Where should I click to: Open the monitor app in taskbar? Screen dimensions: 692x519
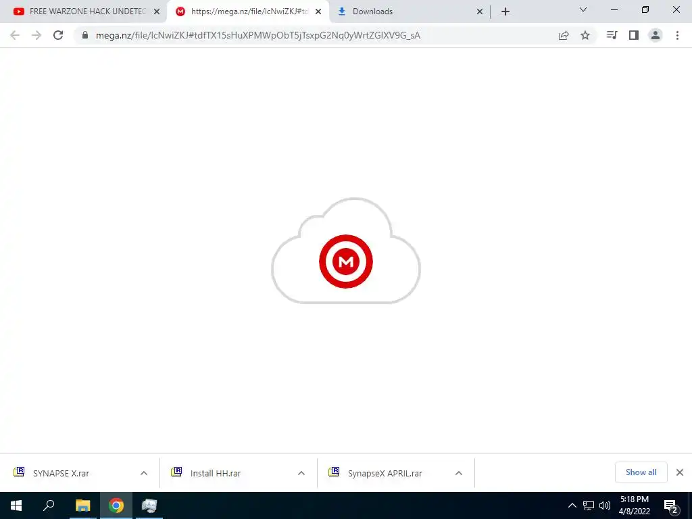(x=149, y=505)
